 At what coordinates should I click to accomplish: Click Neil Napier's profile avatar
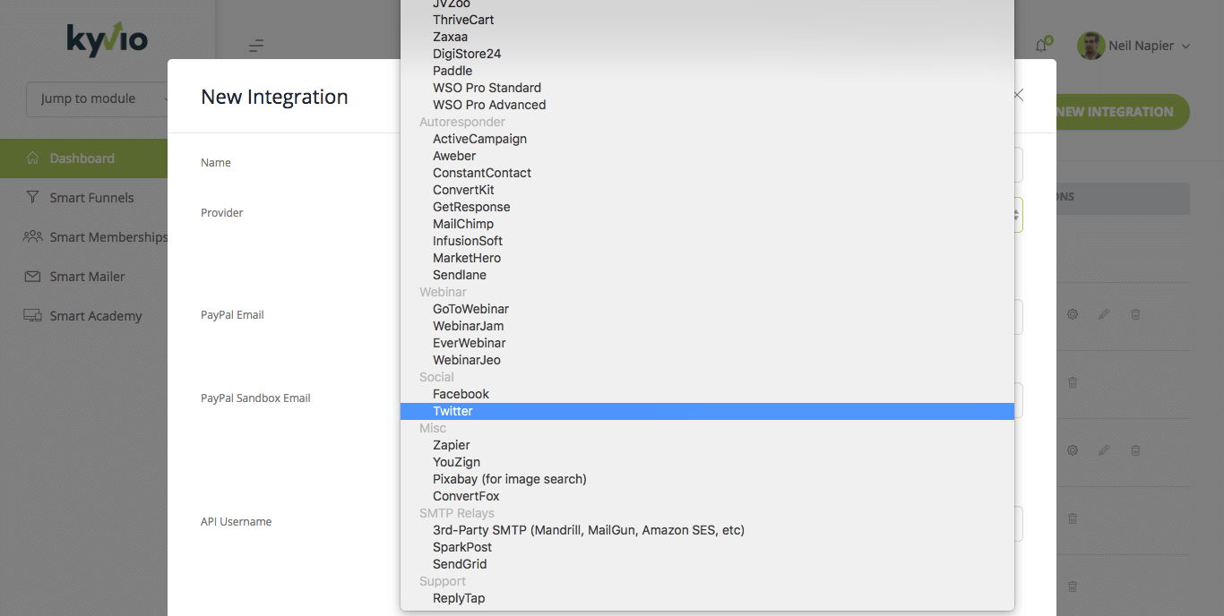tap(1090, 46)
